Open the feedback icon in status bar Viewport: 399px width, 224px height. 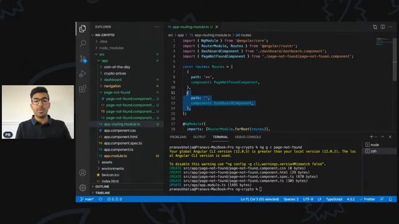(x=382, y=199)
